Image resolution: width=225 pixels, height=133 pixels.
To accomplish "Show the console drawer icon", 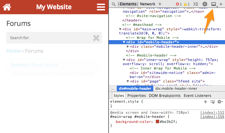I will click(x=195, y=4).
